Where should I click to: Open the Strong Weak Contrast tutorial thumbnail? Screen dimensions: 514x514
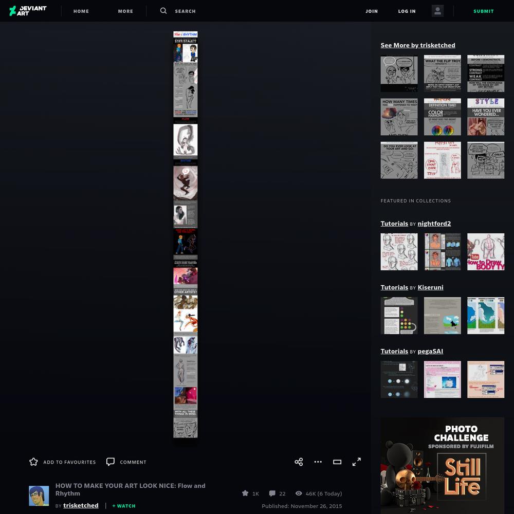click(x=486, y=74)
